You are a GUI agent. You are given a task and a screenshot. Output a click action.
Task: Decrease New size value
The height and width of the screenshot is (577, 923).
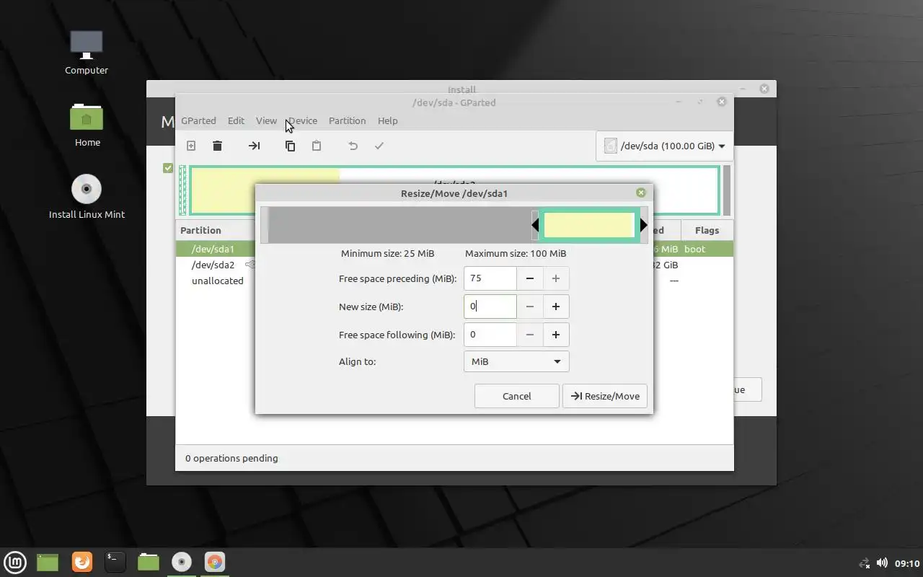(530, 307)
